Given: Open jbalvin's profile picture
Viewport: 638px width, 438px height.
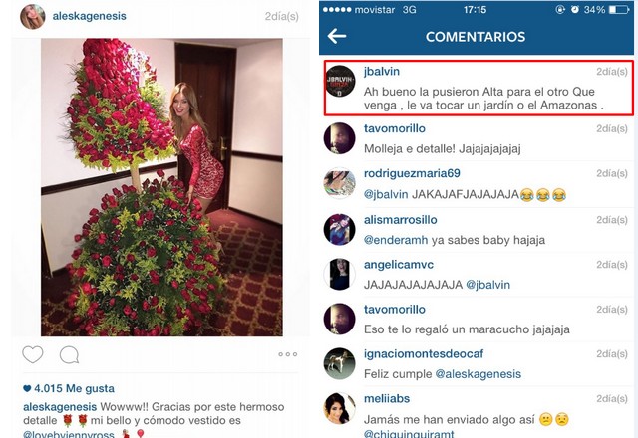Looking at the screenshot, I should pos(340,81).
